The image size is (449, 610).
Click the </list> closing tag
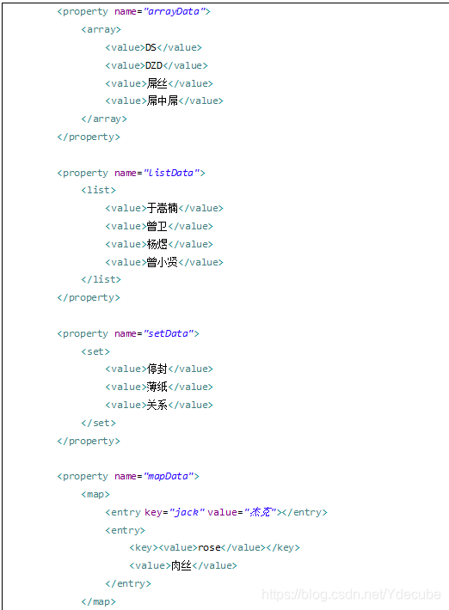(101, 279)
